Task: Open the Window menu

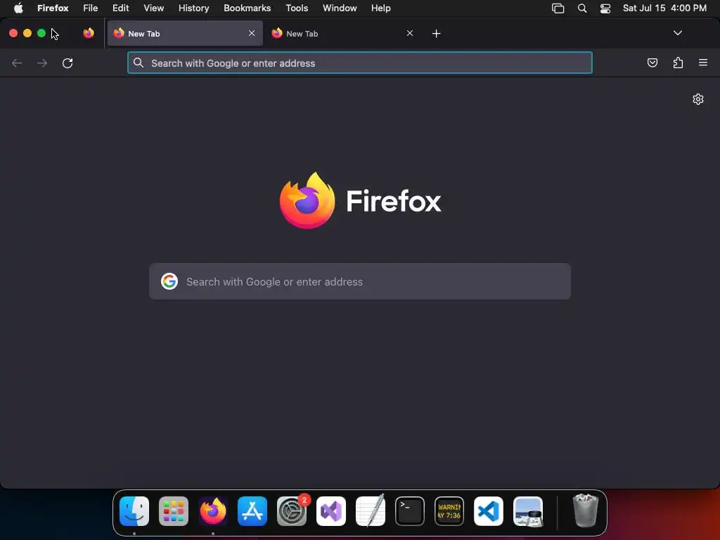Action: [x=340, y=8]
